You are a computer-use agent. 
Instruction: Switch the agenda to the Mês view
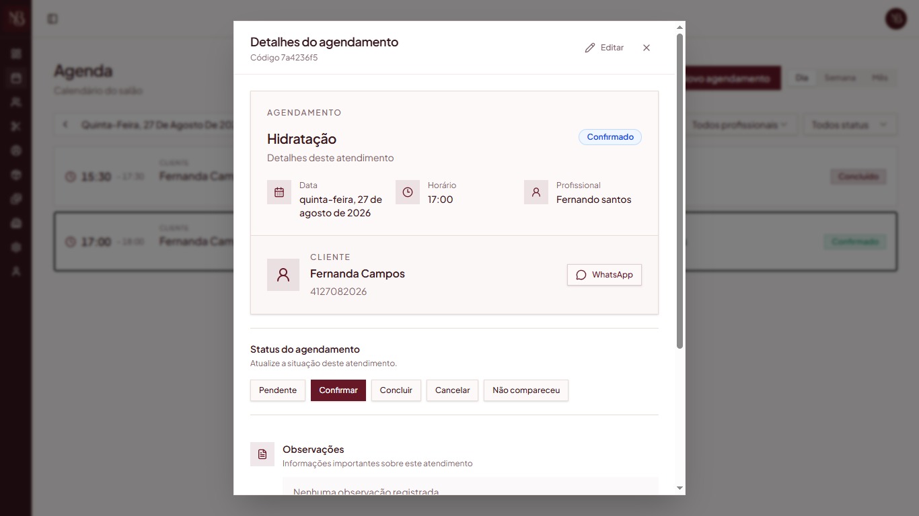pyautogui.click(x=879, y=78)
